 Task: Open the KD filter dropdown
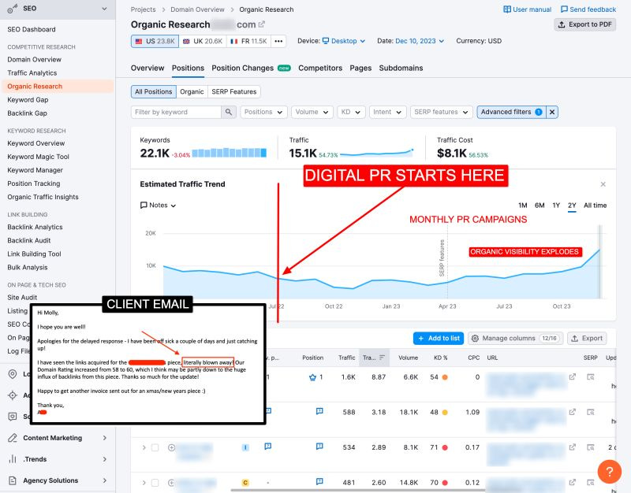coord(351,112)
